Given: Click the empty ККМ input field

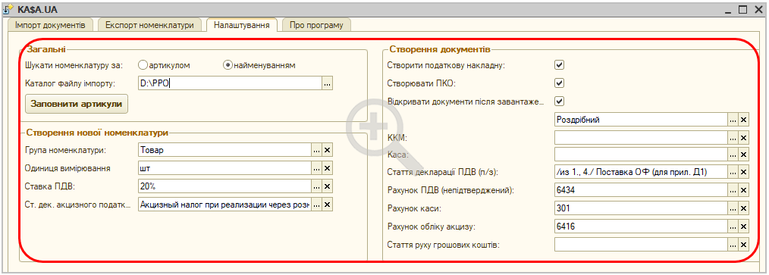Looking at the screenshot, I should tap(641, 138).
